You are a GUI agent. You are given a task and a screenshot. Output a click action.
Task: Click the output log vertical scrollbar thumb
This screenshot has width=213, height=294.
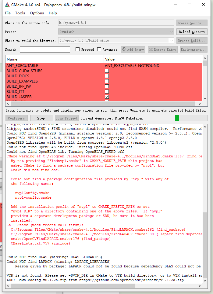tap(205, 245)
